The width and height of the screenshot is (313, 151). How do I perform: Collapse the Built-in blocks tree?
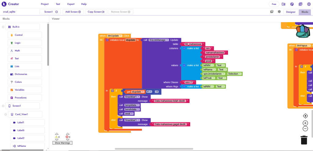pos(3,27)
